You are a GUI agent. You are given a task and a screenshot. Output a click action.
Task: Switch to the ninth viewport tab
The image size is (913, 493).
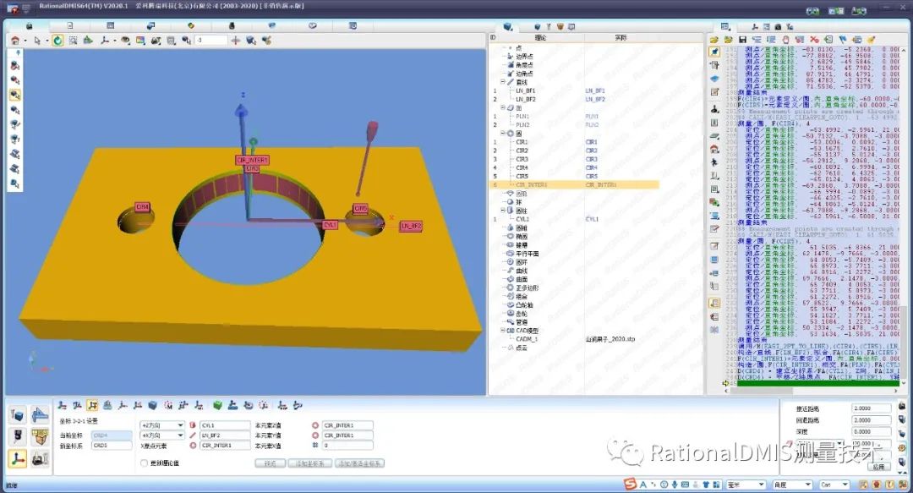point(353,25)
